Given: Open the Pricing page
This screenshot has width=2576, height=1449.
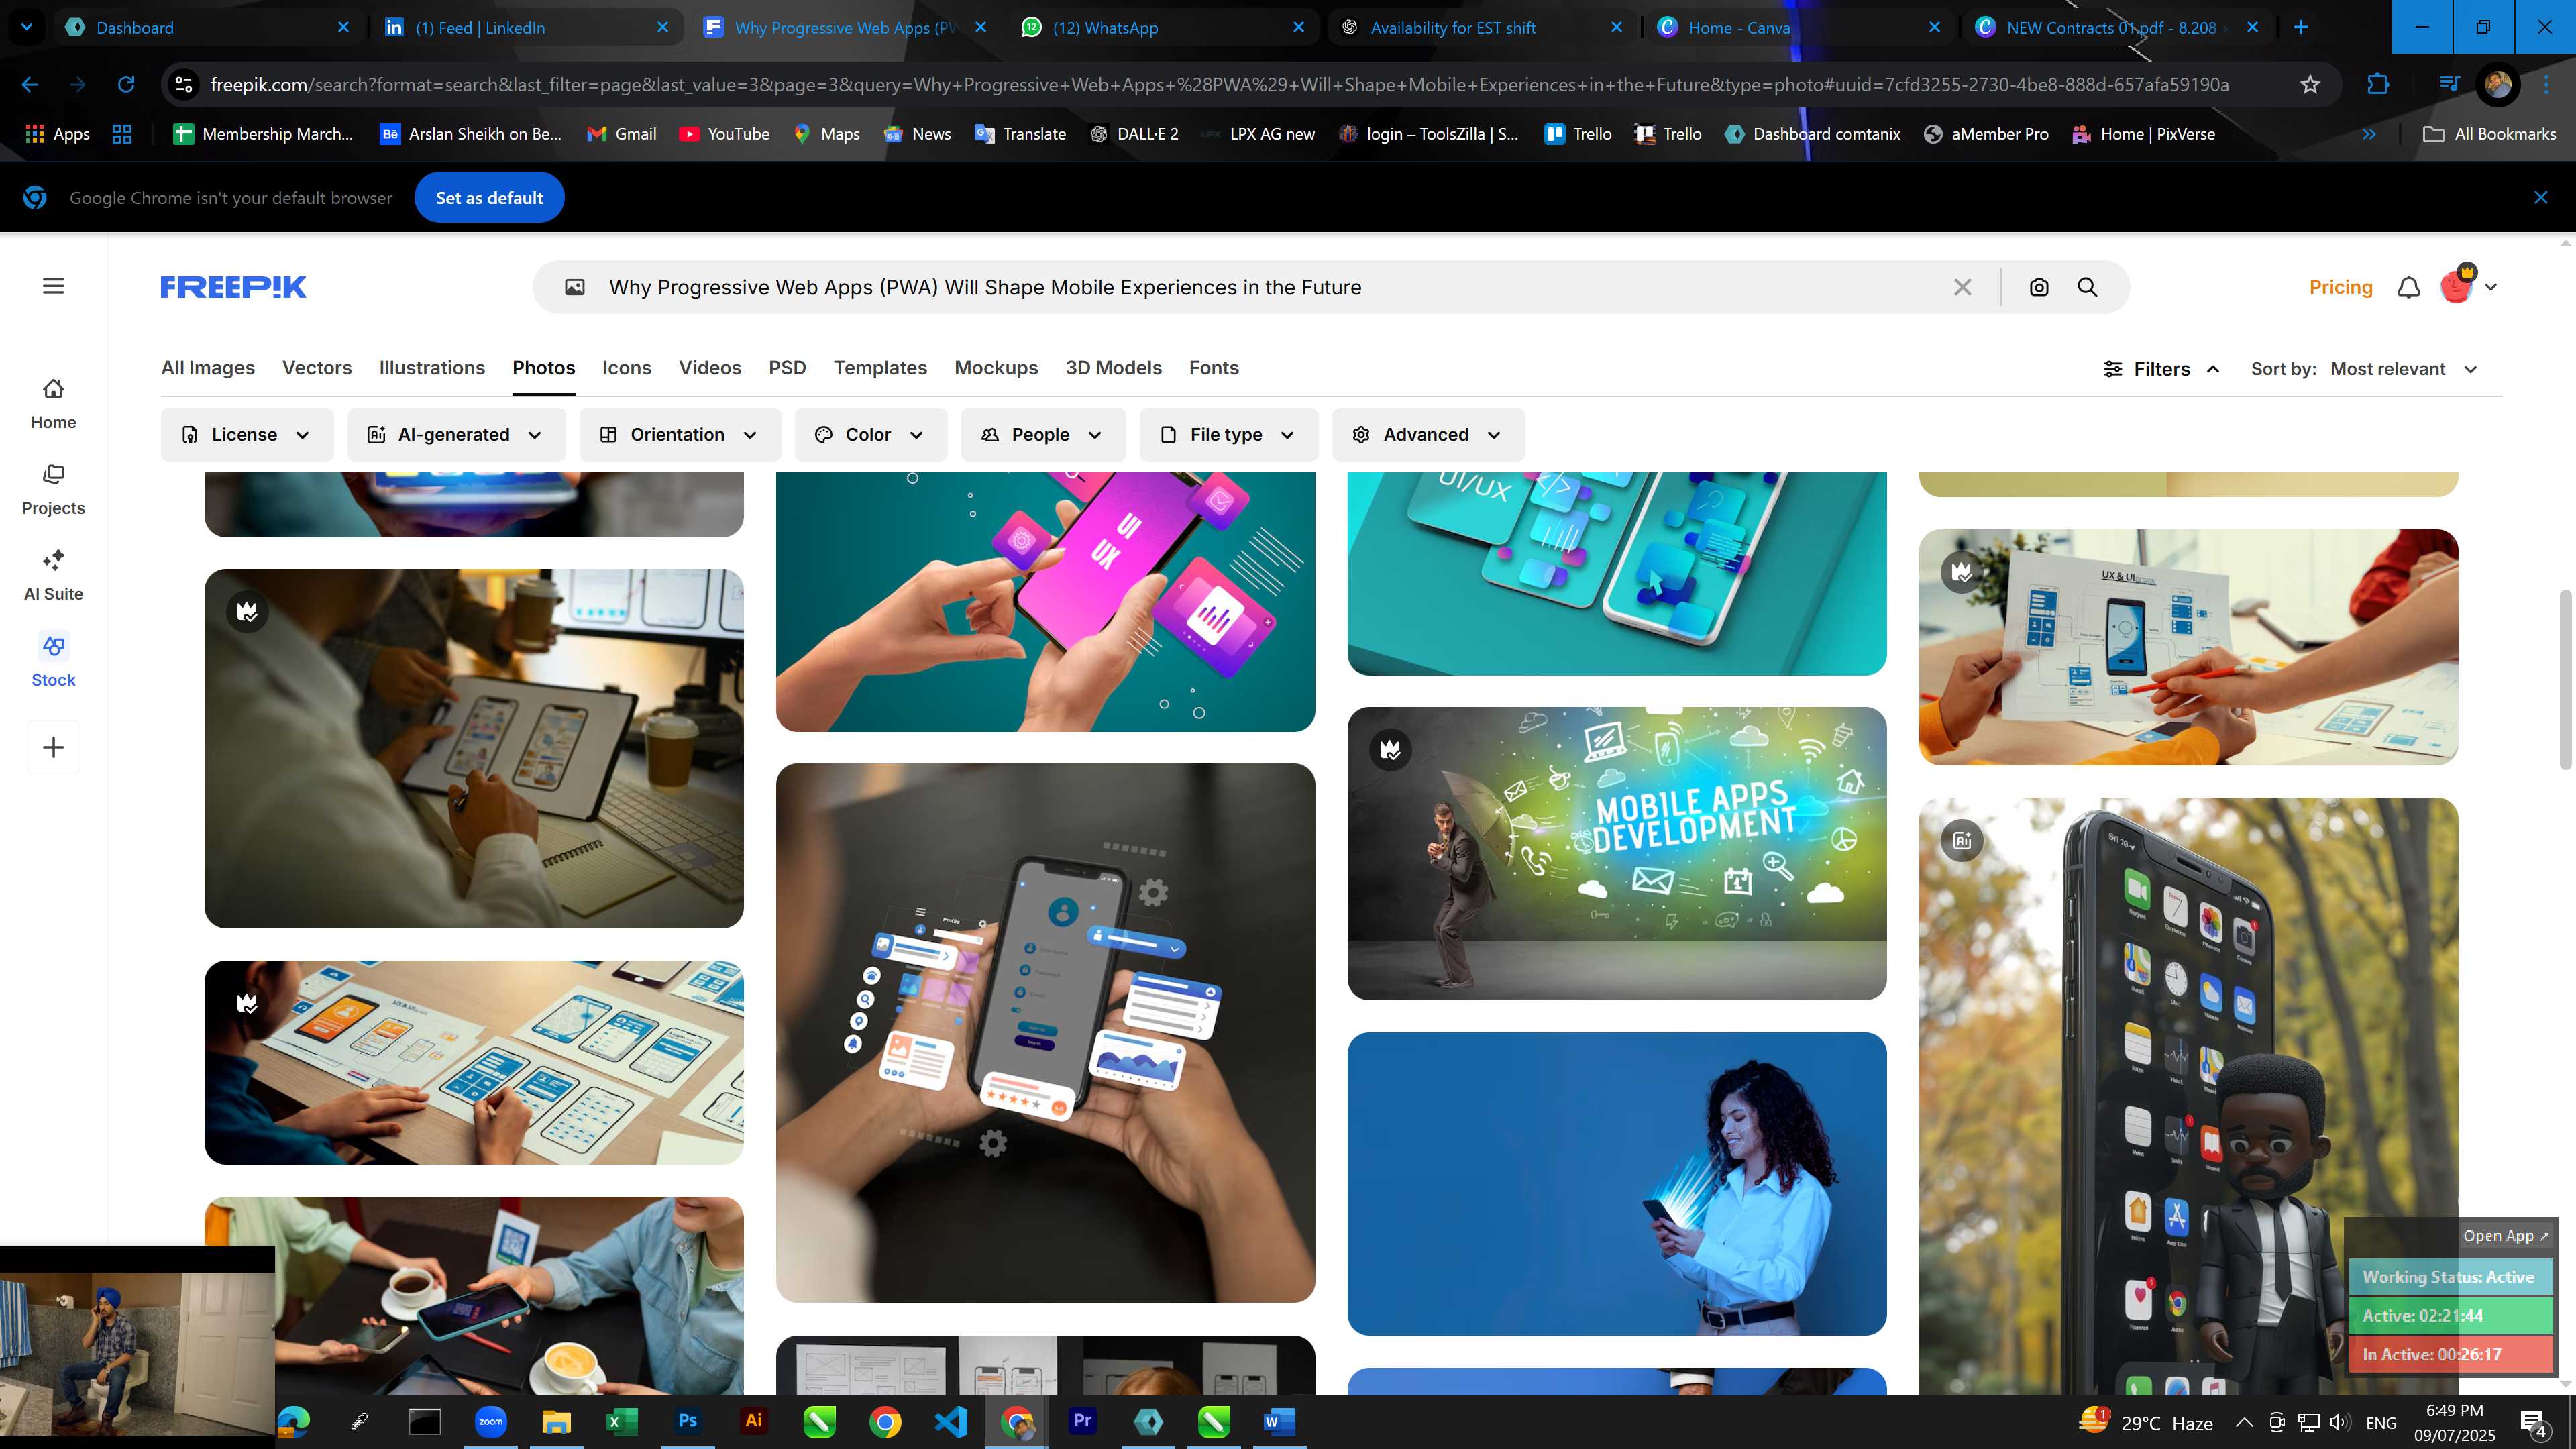Looking at the screenshot, I should pyautogui.click(x=2340, y=287).
